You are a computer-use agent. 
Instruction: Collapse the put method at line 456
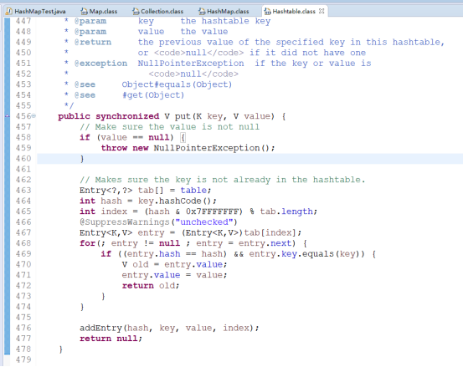click(x=33, y=116)
